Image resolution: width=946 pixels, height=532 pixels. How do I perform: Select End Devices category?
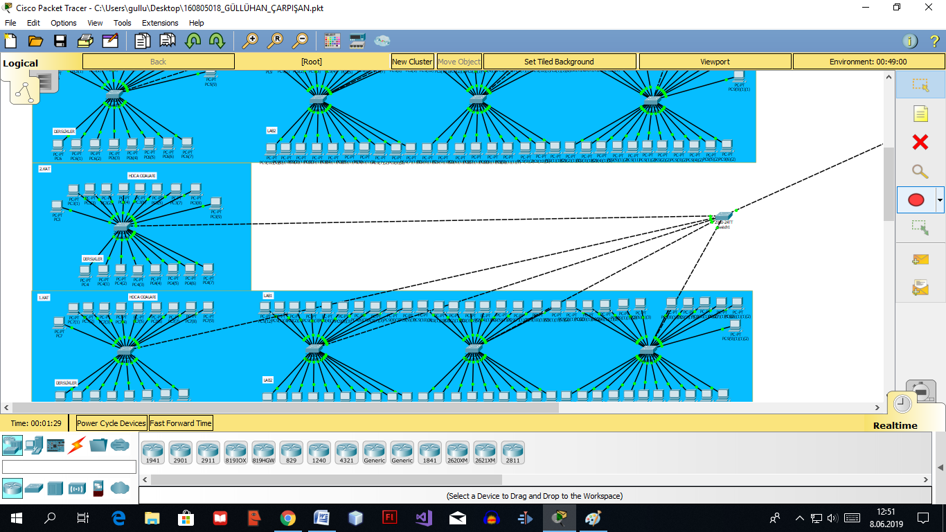[33, 445]
